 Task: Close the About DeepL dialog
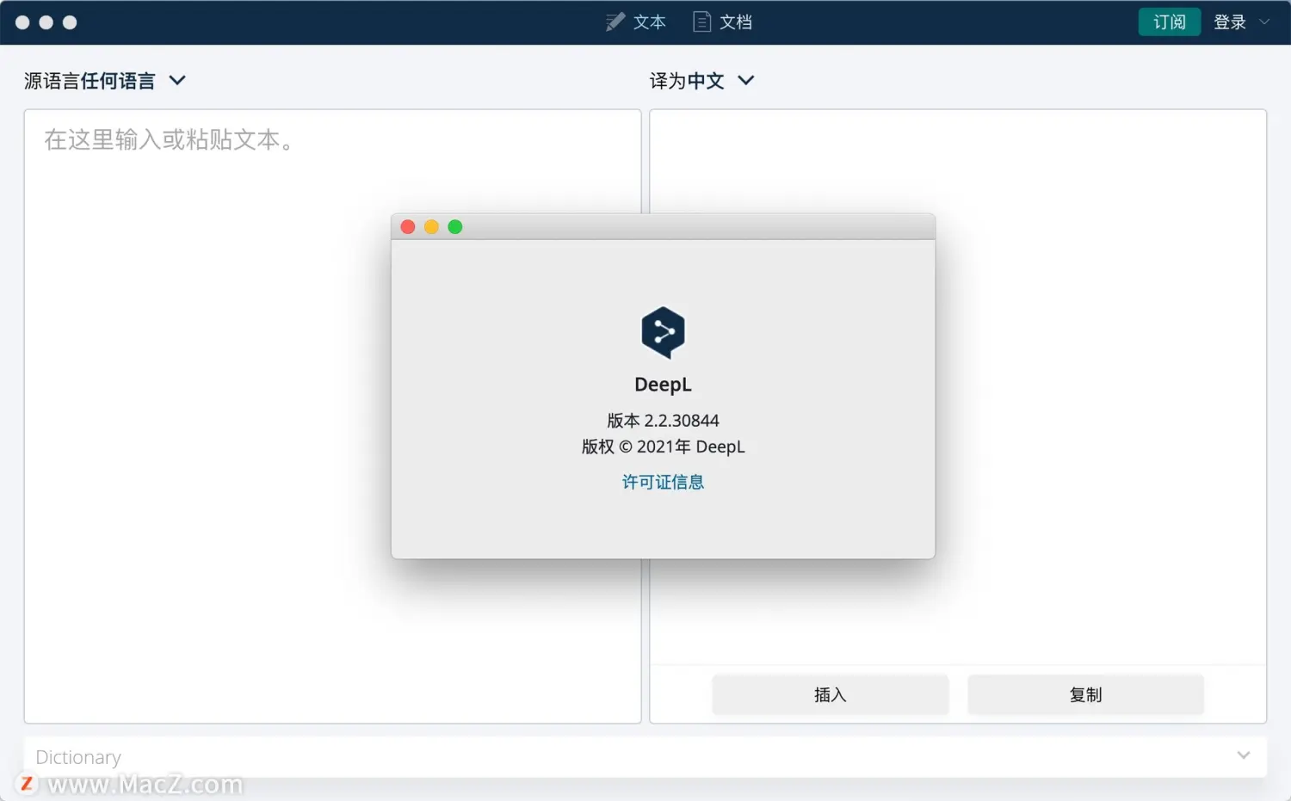pos(408,227)
